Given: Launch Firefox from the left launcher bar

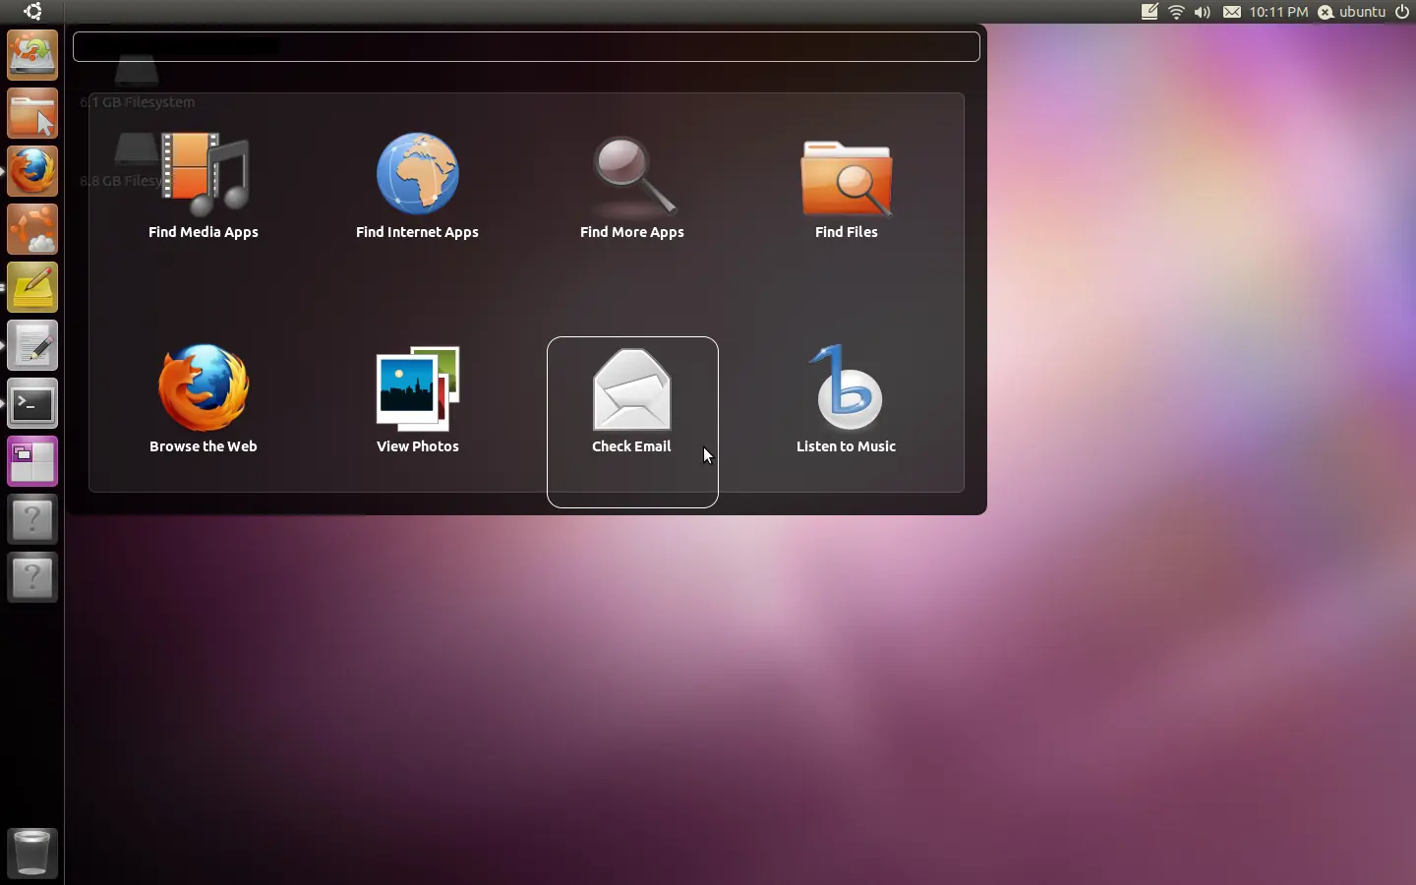Looking at the screenshot, I should (32, 172).
